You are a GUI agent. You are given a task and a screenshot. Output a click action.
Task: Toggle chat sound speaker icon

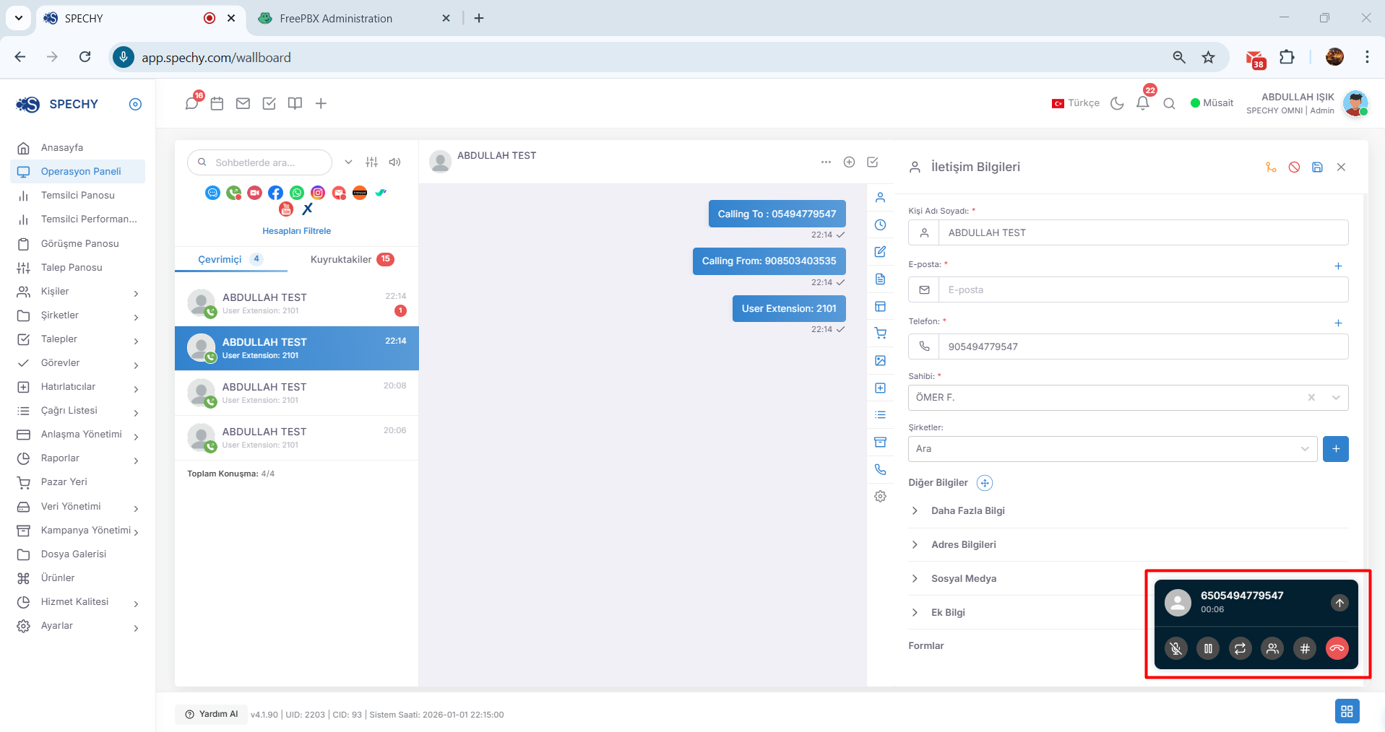pyautogui.click(x=394, y=162)
